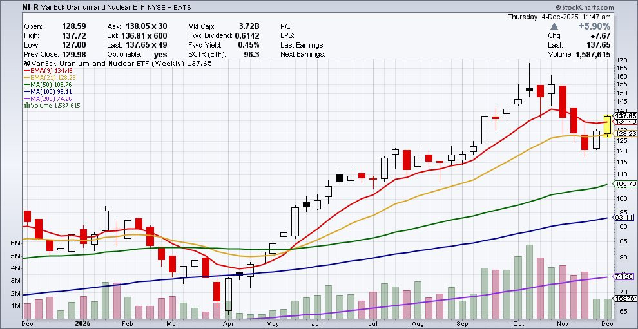Click the P/E label
The height and width of the screenshot is (329, 638).
click(x=286, y=26)
